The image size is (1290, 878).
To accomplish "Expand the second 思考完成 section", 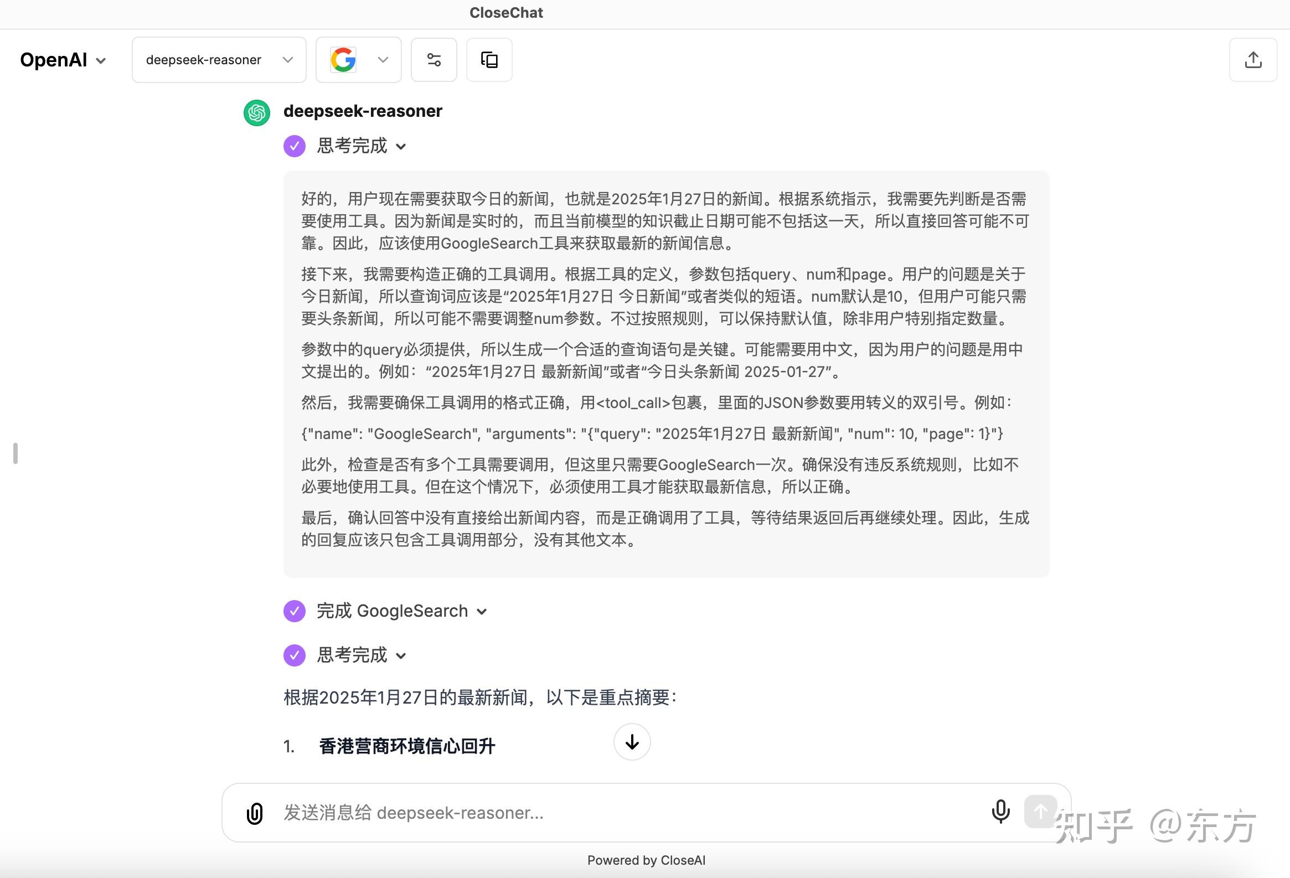I will point(362,655).
